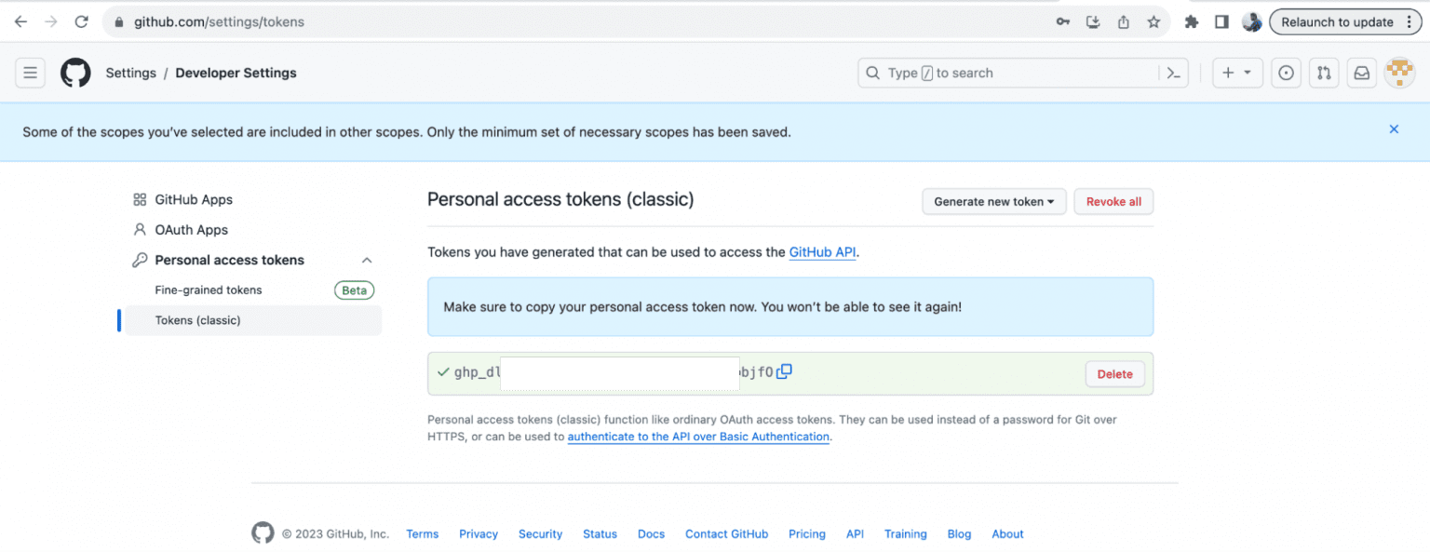The width and height of the screenshot is (1430, 552).
Task: Click the Revoke all button
Action: point(1113,201)
